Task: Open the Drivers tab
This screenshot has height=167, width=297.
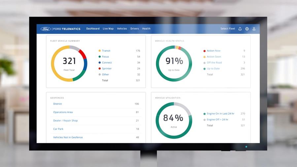Action: pos(135,29)
